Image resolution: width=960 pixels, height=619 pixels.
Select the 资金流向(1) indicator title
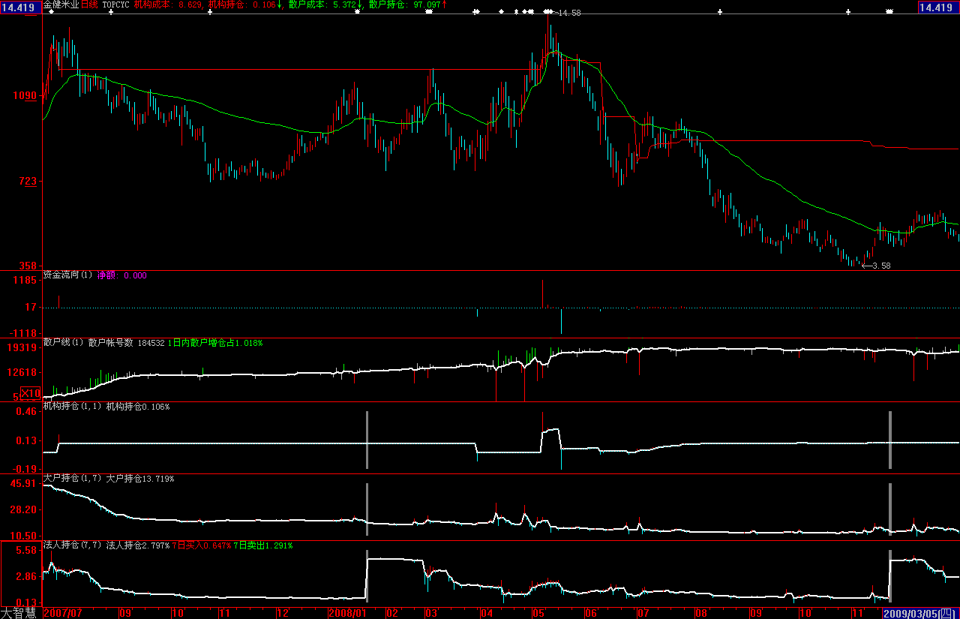67,275
